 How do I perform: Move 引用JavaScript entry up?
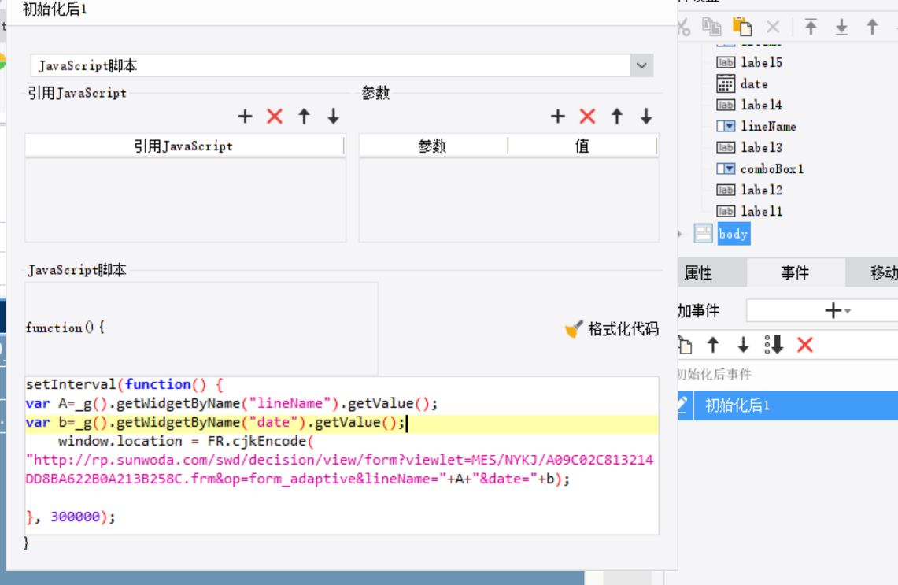coord(304,117)
